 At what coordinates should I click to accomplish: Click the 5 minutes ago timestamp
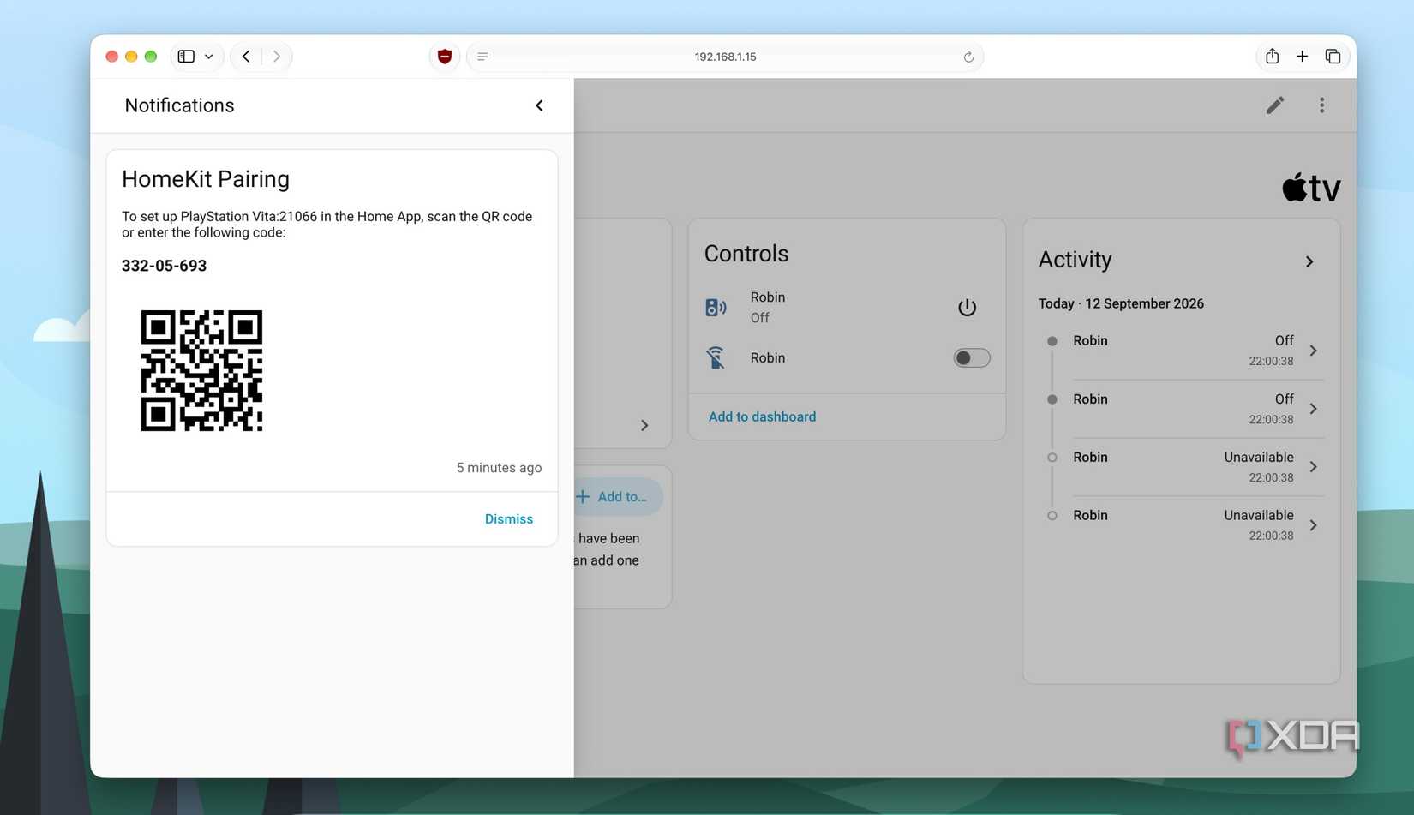499,468
